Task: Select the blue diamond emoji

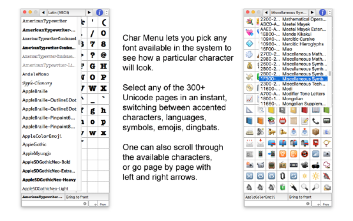Action: point(249,44)
